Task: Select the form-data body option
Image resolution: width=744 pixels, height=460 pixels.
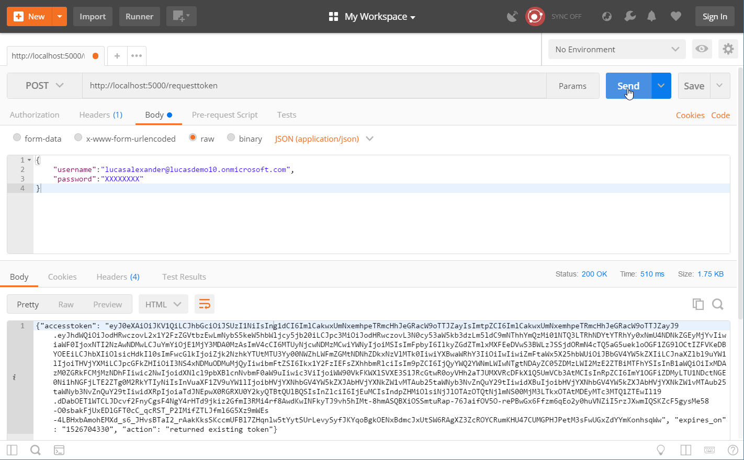Action: (x=37, y=139)
